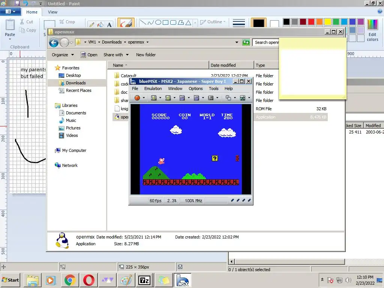Open Edit colors in Paint
This screenshot has height=288, width=384.
tap(372, 30)
